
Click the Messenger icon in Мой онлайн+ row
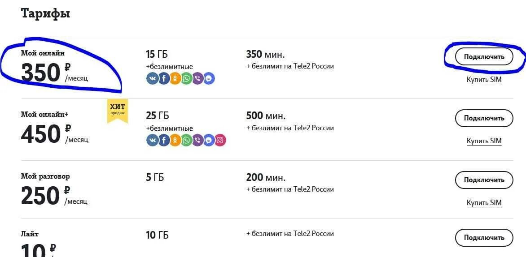tap(209, 140)
